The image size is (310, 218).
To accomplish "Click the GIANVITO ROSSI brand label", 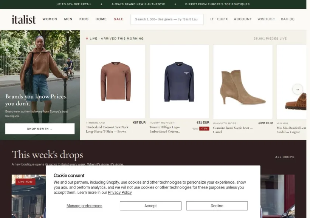I will coord(225,123).
